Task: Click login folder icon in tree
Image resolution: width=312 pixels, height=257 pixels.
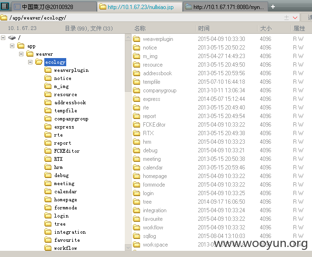Action: point(48,216)
